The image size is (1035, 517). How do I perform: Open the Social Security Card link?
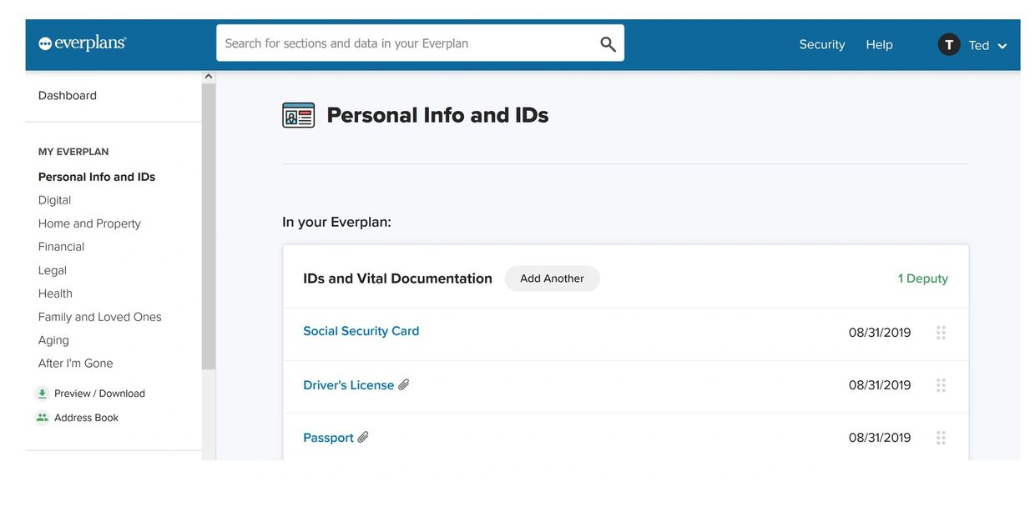[x=361, y=331]
